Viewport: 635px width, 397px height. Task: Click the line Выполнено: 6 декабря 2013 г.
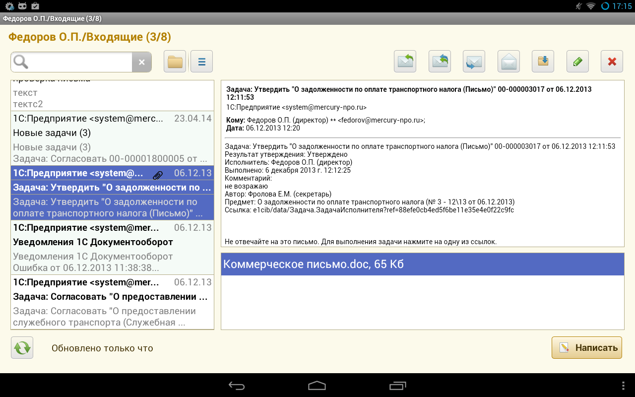pos(288,170)
